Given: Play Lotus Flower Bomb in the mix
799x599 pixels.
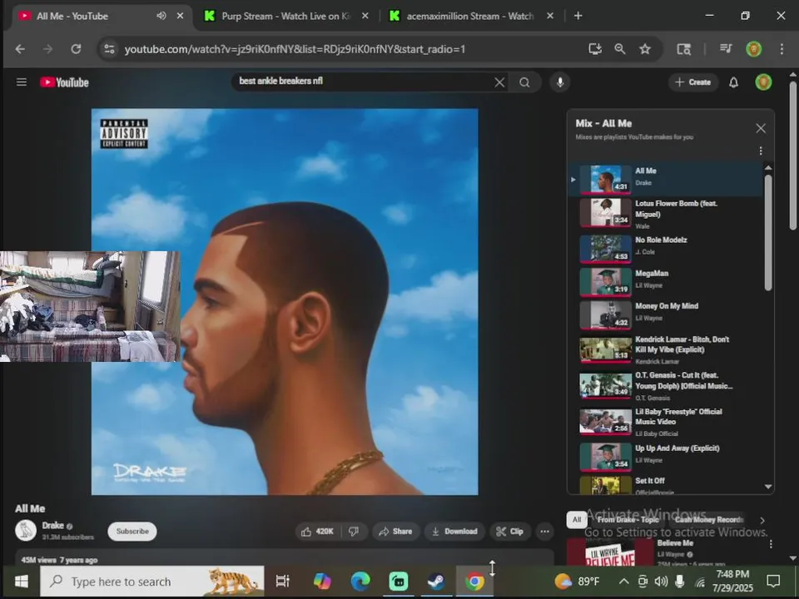Looking at the screenshot, I should [x=665, y=212].
